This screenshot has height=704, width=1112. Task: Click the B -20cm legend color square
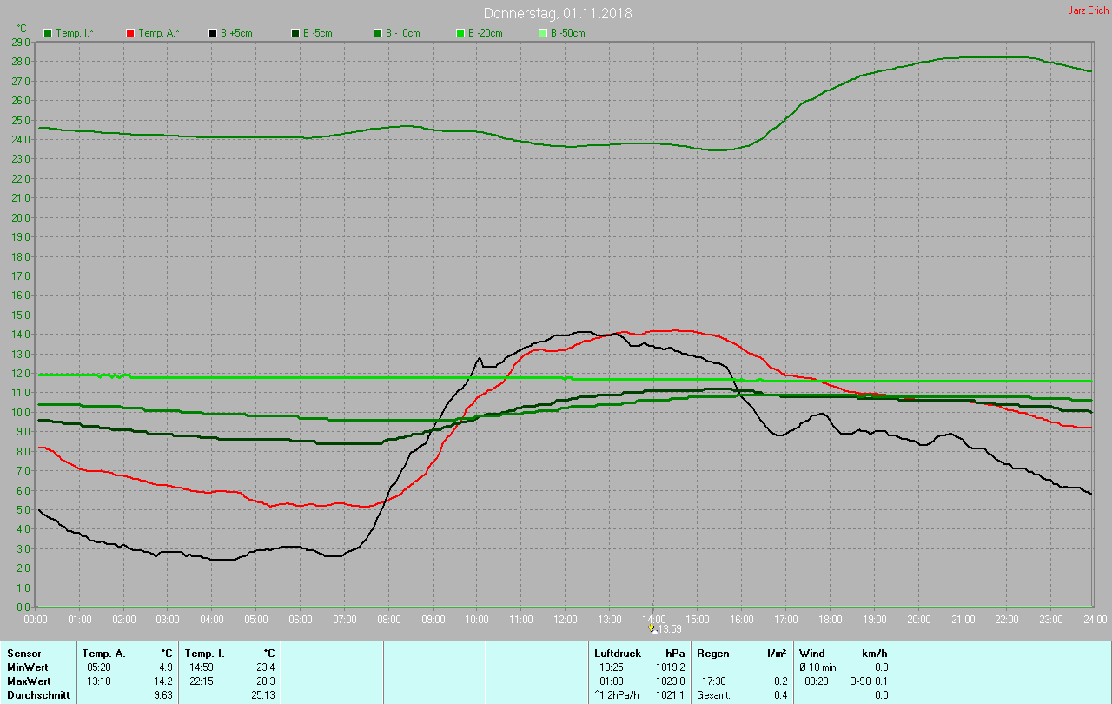click(460, 33)
